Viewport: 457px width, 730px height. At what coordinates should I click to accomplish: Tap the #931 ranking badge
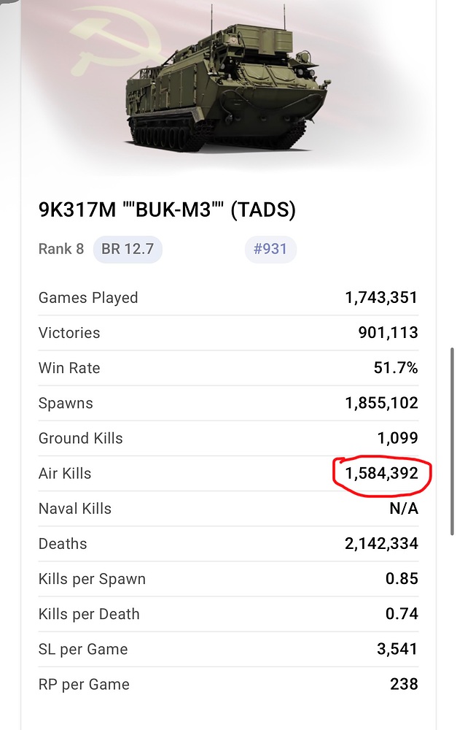[270, 249]
